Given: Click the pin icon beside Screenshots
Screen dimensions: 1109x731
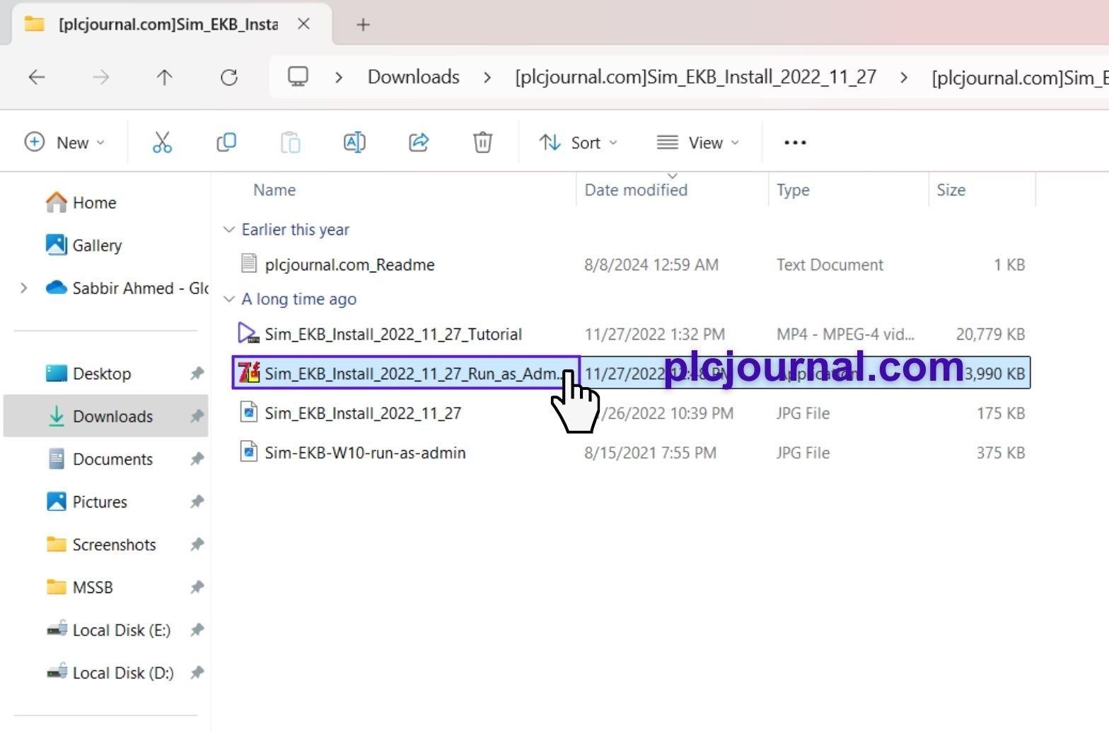Looking at the screenshot, I should (197, 544).
